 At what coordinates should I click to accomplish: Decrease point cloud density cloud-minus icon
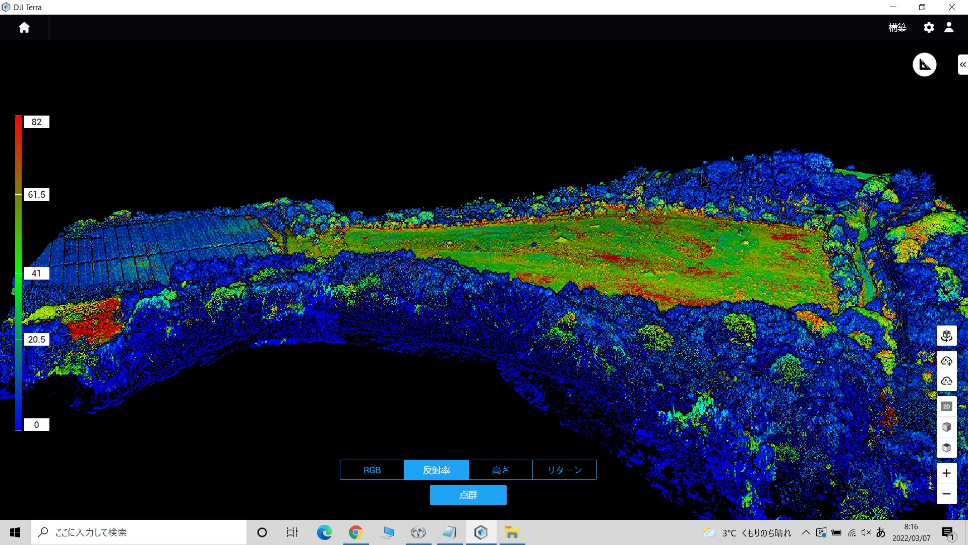[946, 381]
